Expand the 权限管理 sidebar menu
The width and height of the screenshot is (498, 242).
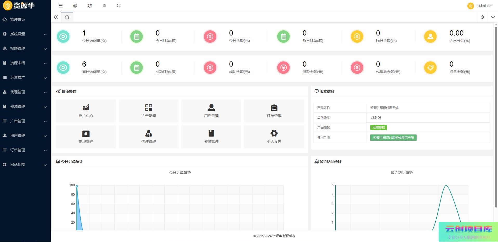[x=25, y=48]
